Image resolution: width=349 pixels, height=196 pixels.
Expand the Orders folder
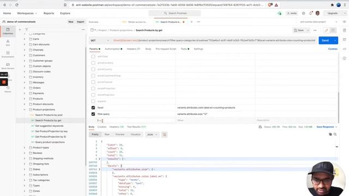25,88
